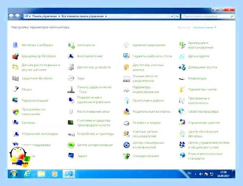
Task: Expand the arrow after Все элементы панели управления
Action: click(x=106, y=16)
